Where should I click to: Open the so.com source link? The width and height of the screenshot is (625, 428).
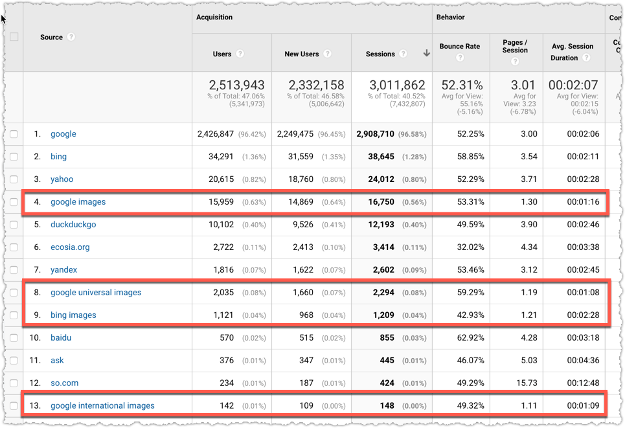[65, 383]
